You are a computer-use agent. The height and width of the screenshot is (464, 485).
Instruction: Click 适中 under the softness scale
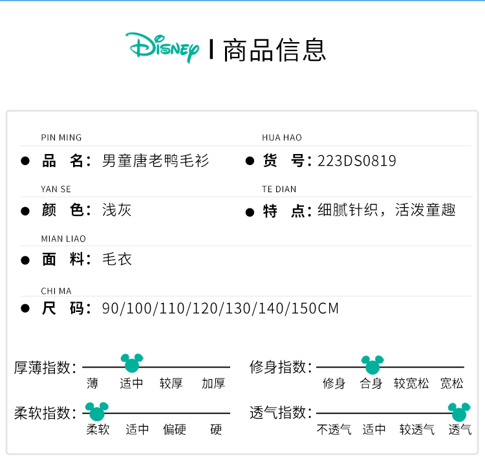coord(137,430)
